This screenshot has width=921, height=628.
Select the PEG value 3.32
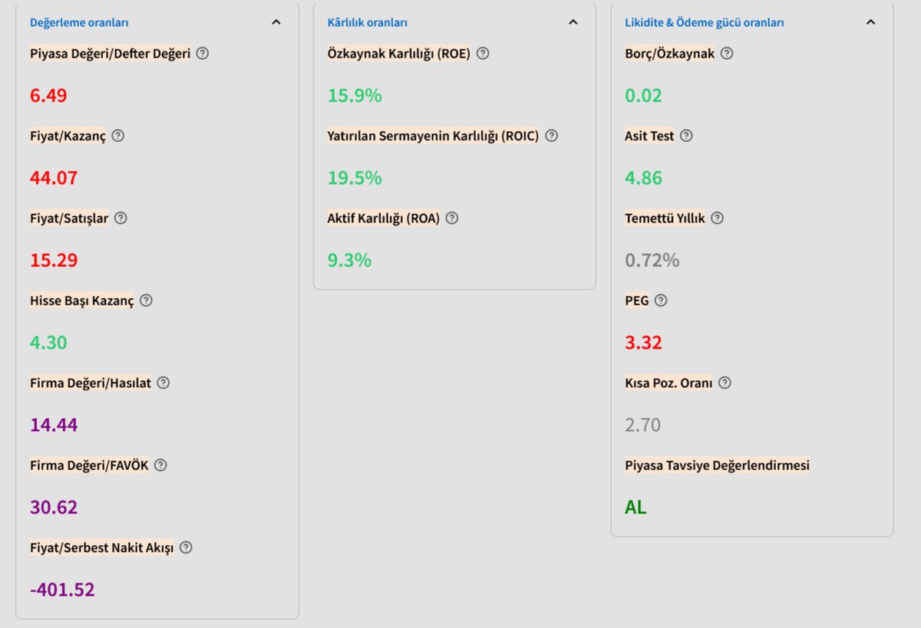pyautogui.click(x=643, y=343)
